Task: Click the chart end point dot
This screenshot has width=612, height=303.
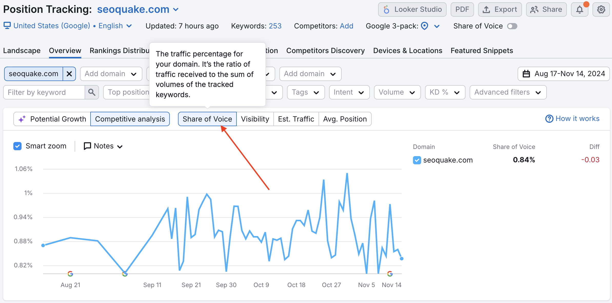Action: (x=402, y=259)
